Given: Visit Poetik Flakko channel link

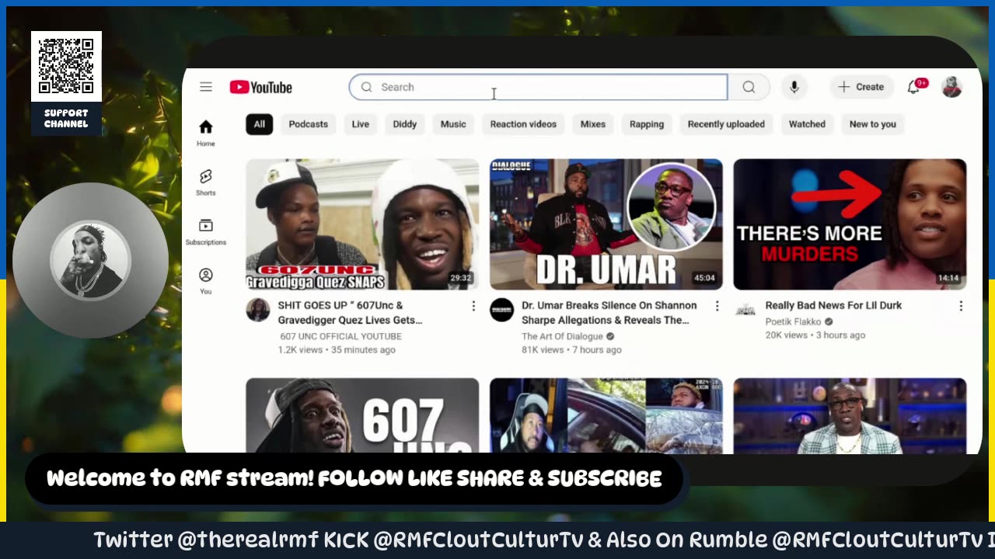Looking at the screenshot, I should (793, 321).
